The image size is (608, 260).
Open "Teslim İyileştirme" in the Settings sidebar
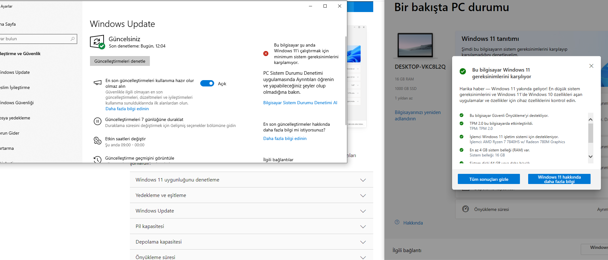tap(15, 87)
